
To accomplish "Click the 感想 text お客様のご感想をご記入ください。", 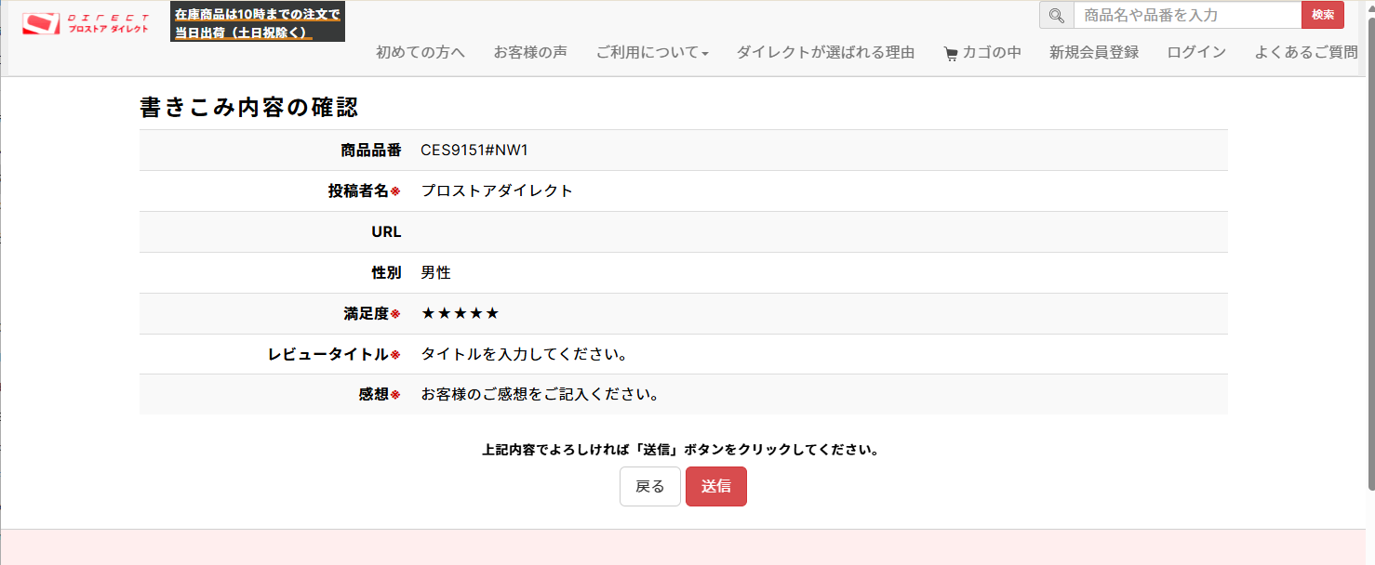I will click(541, 394).
